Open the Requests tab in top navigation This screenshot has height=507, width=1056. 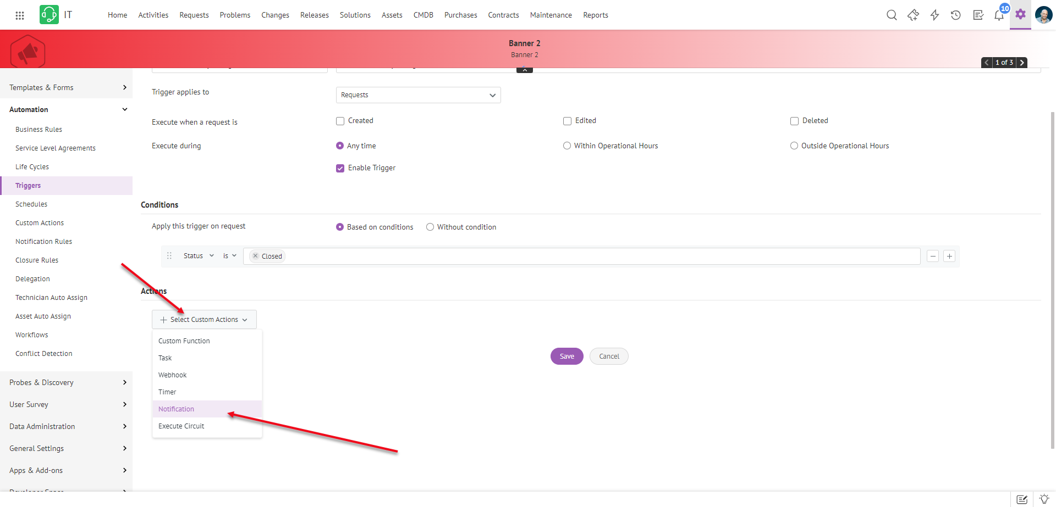[194, 15]
